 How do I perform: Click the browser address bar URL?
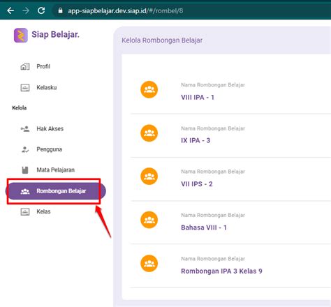coord(126,10)
